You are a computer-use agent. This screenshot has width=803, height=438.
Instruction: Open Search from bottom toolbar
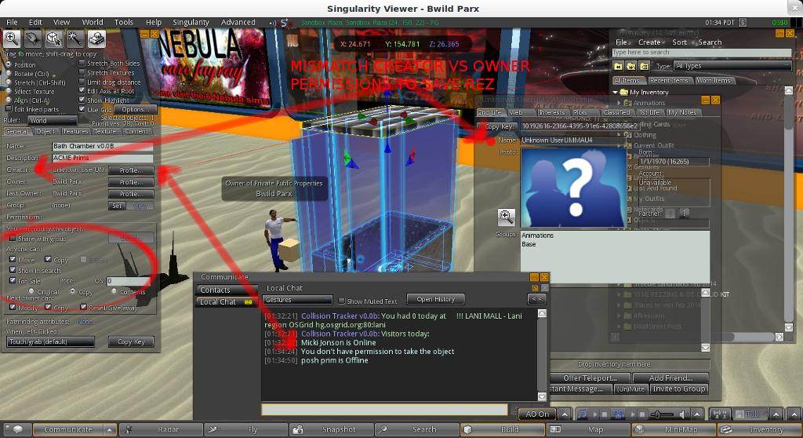point(417,430)
